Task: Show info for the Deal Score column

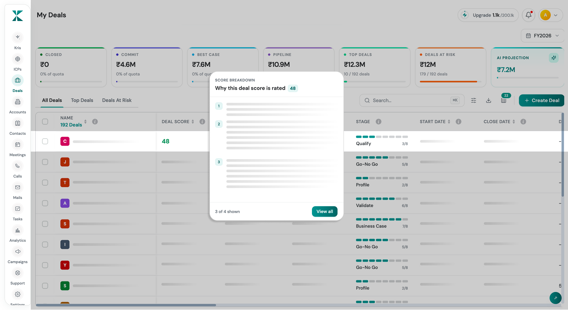Action: point(202,122)
